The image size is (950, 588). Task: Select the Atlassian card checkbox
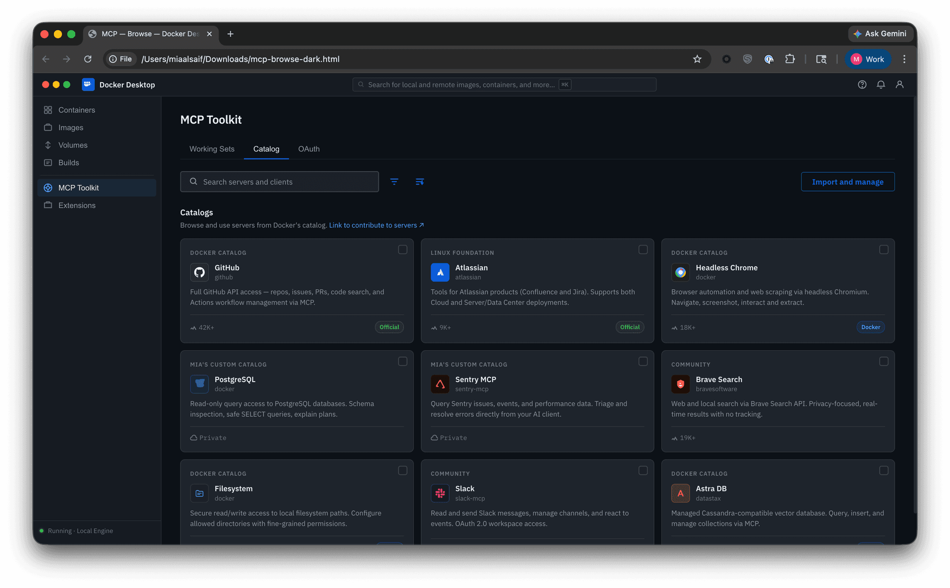coord(643,249)
